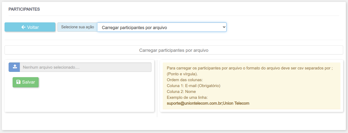348x133 pixels.
Task: Click the text 'Coluna 1: E-mail (Obrigatório)'
Action: point(194,86)
